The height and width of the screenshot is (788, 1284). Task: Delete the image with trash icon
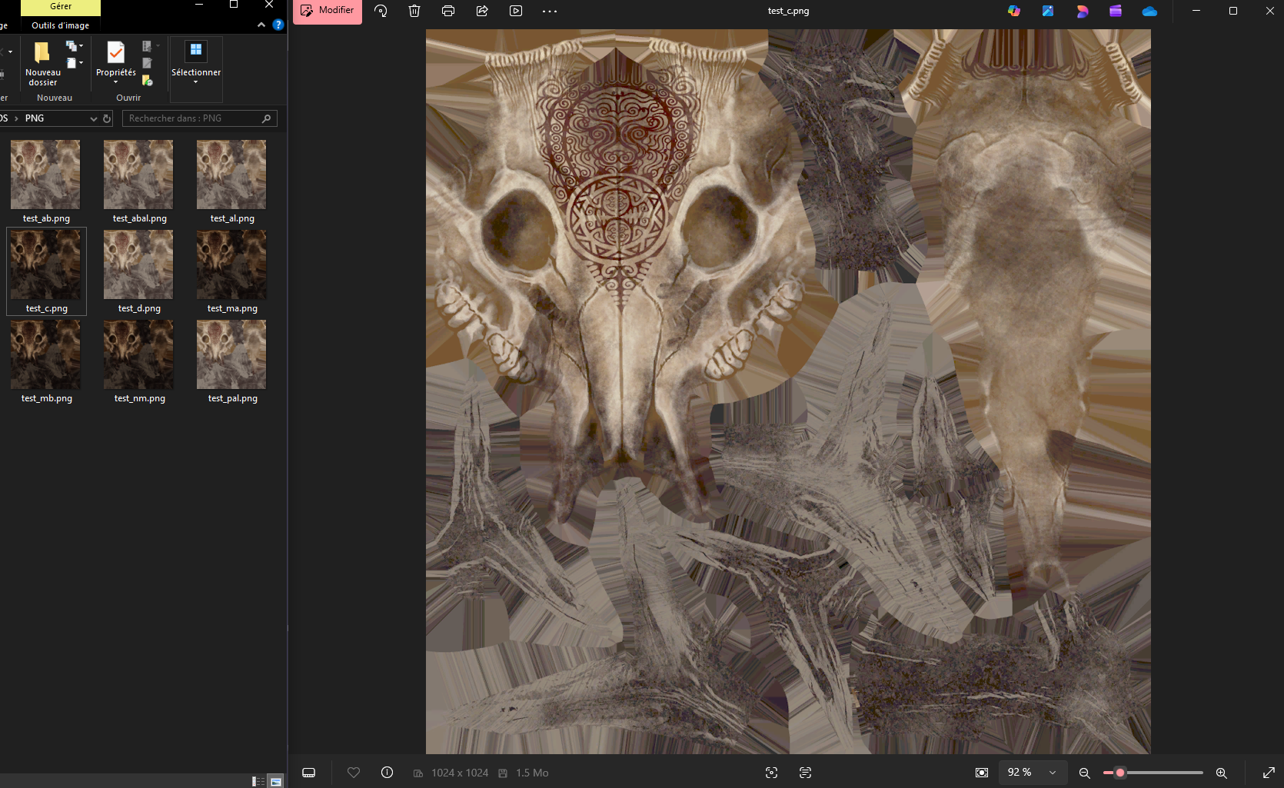click(x=414, y=11)
